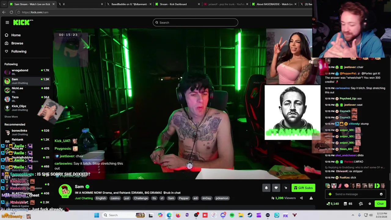Switch to Stream - Kick Dashboard tab
Image resolution: width=391 pixels, height=220 pixels.
point(177,4)
